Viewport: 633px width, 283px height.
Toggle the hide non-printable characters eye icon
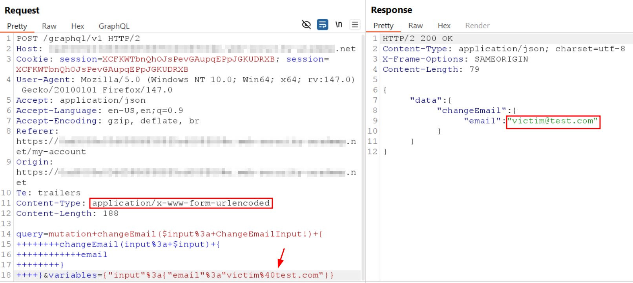pyautogui.click(x=306, y=25)
